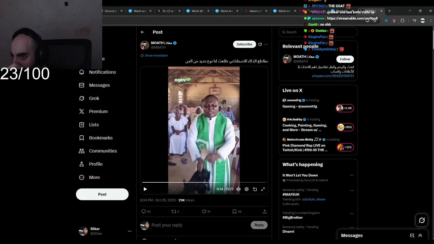Click the +121 listeners badge

(345, 147)
